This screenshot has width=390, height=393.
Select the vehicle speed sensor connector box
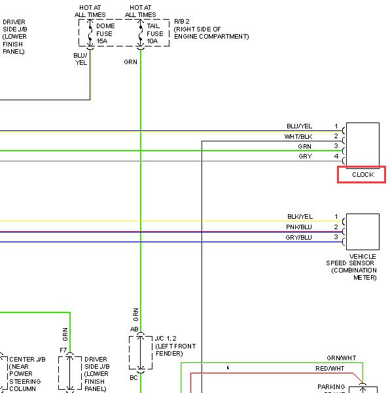363,232
